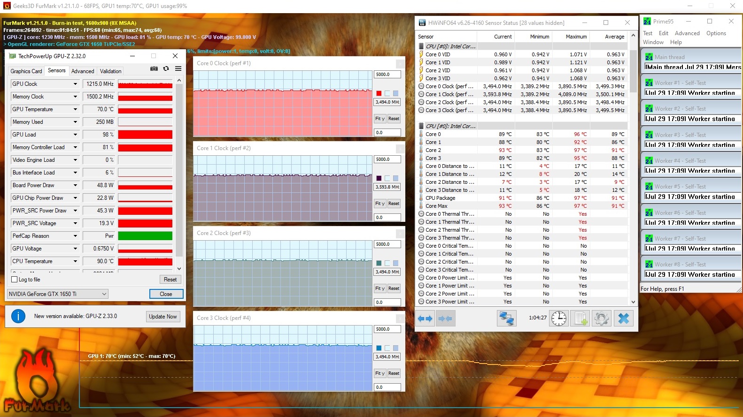Image resolution: width=743 pixels, height=417 pixels.
Task: Open the Video Engine Load dropdown
Action: (x=75, y=160)
